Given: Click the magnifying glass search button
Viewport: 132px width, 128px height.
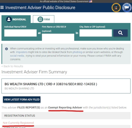Looking at the screenshot, I should (120, 33).
